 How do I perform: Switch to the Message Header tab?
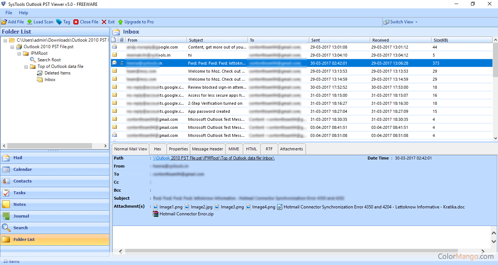coord(207,149)
